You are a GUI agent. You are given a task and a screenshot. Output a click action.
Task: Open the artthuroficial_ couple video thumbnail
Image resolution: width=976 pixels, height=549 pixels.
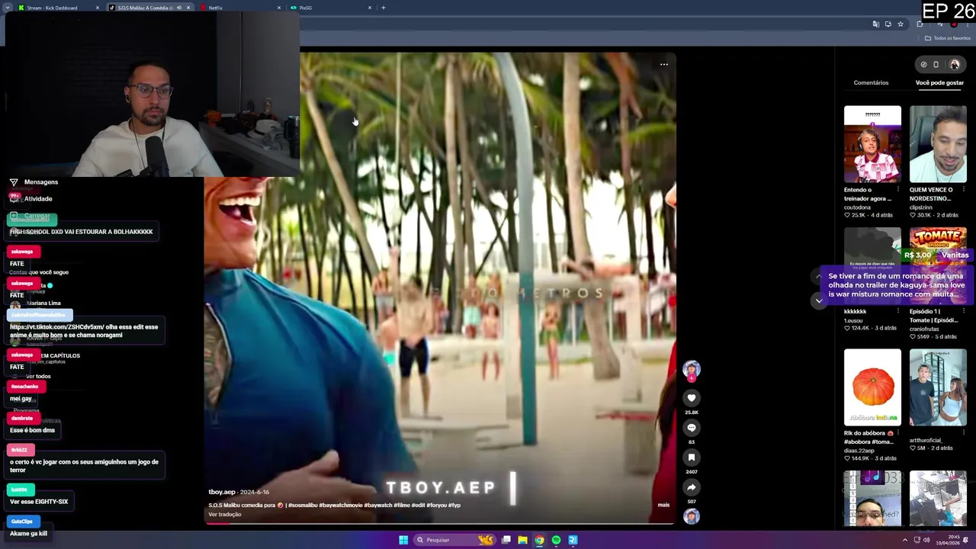[938, 387]
